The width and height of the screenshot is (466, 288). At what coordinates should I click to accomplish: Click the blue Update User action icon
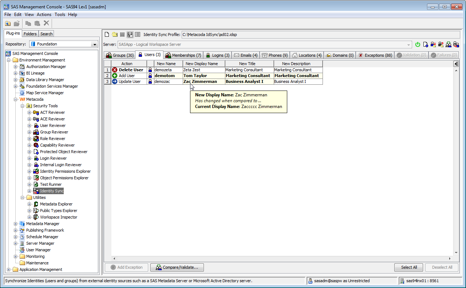click(115, 81)
